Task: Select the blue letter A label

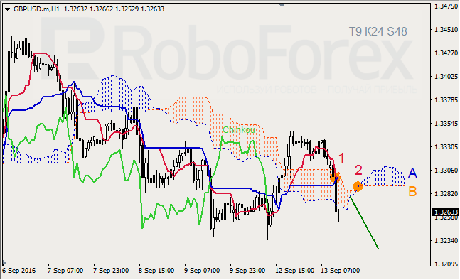Action: [412, 173]
